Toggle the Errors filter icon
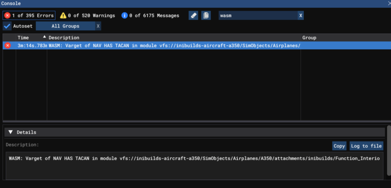This screenshot has width=391, height=188. [7, 16]
